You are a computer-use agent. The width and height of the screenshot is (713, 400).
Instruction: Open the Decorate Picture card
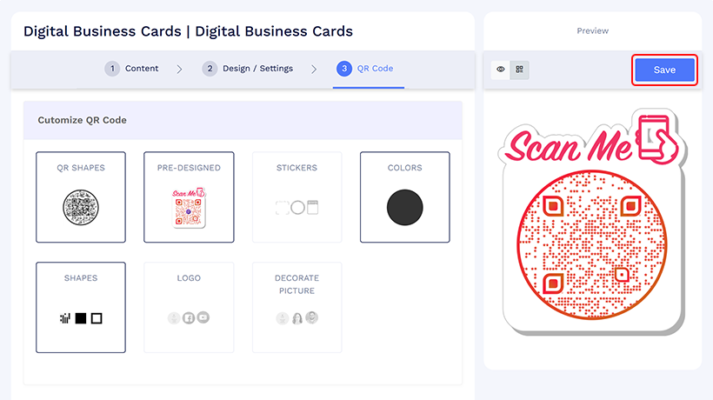(297, 307)
